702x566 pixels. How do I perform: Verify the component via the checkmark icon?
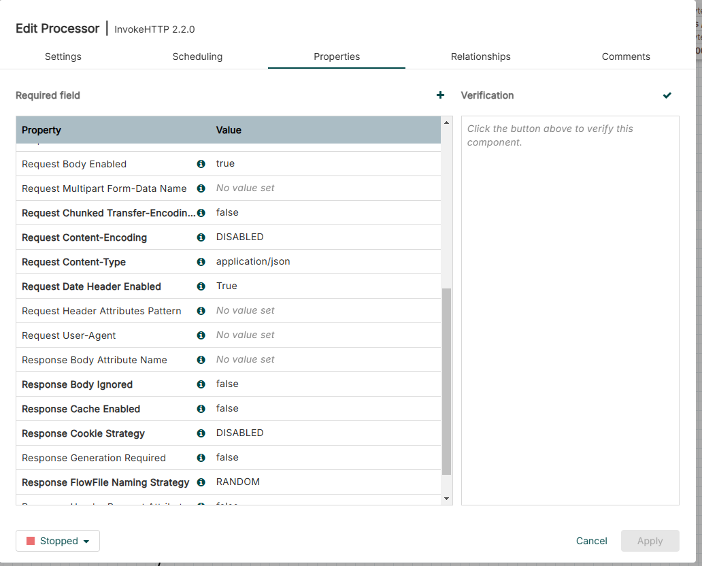pyautogui.click(x=667, y=95)
